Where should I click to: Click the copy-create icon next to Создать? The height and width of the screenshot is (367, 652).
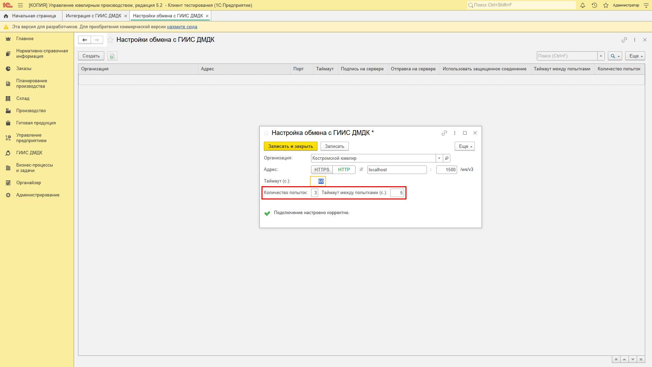[x=112, y=56]
